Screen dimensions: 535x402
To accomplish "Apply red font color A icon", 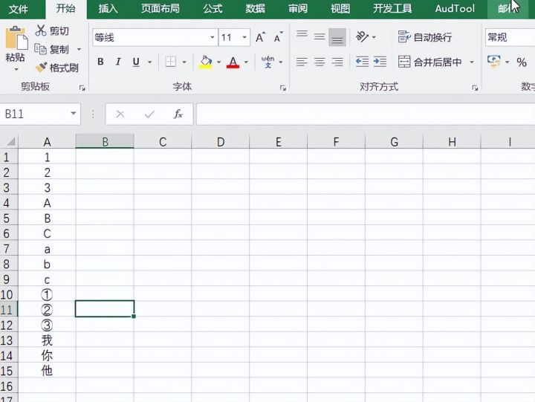I will pyautogui.click(x=233, y=62).
